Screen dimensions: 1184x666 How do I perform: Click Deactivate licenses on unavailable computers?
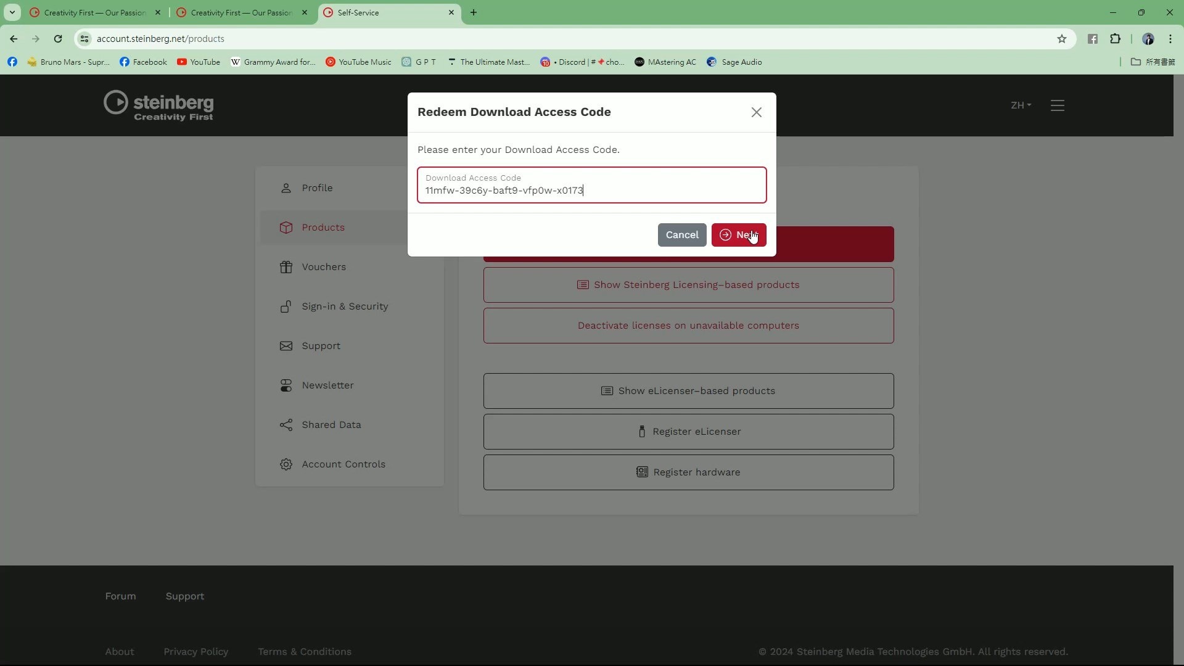[688, 324]
